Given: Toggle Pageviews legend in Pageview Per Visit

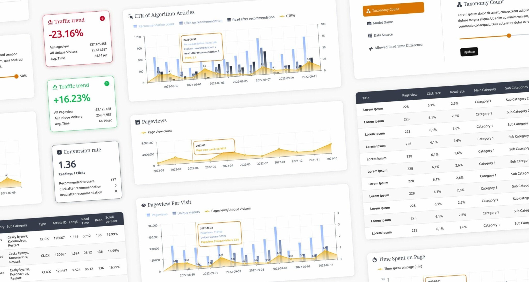Looking at the screenshot, I should (x=157, y=215).
